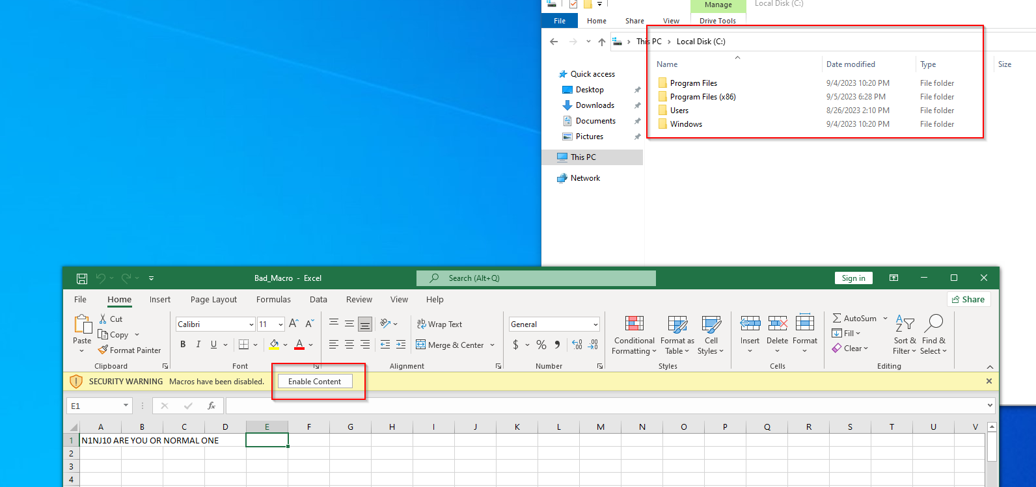Toggle Italic formatting
This screenshot has height=487, width=1036.
[198, 345]
